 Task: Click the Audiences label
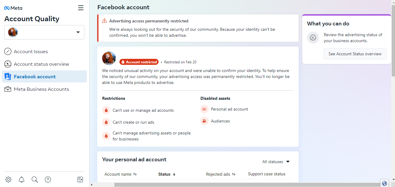tap(221, 121)
